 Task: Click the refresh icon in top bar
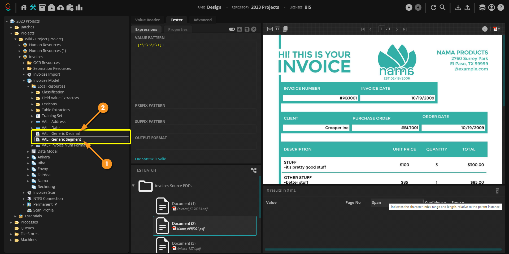click(x=433, y=7)
